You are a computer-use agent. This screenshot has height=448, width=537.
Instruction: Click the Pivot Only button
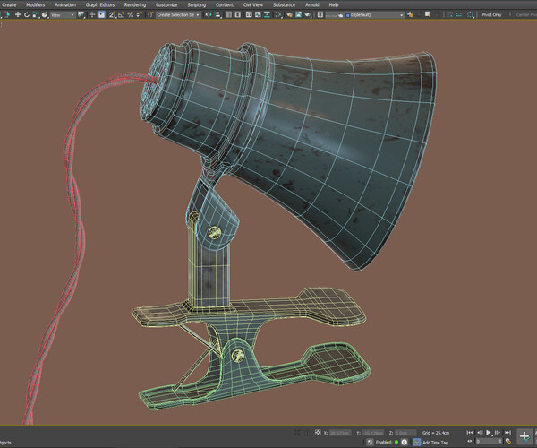491,14
